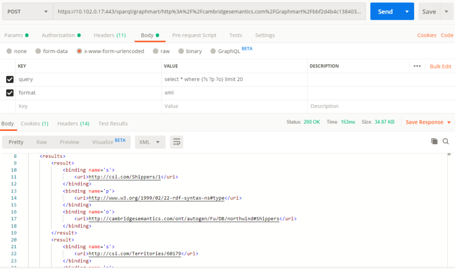Open the Cookies link at top right

(426, 35)
